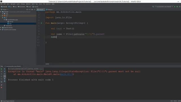Pin the Run tab with the pin icon
This screenshot has height=102, width=181.
coord(1,85)
